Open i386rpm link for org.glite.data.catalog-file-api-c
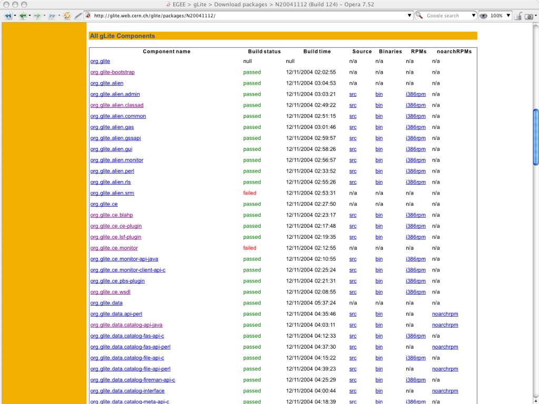 tap(416, 358)
